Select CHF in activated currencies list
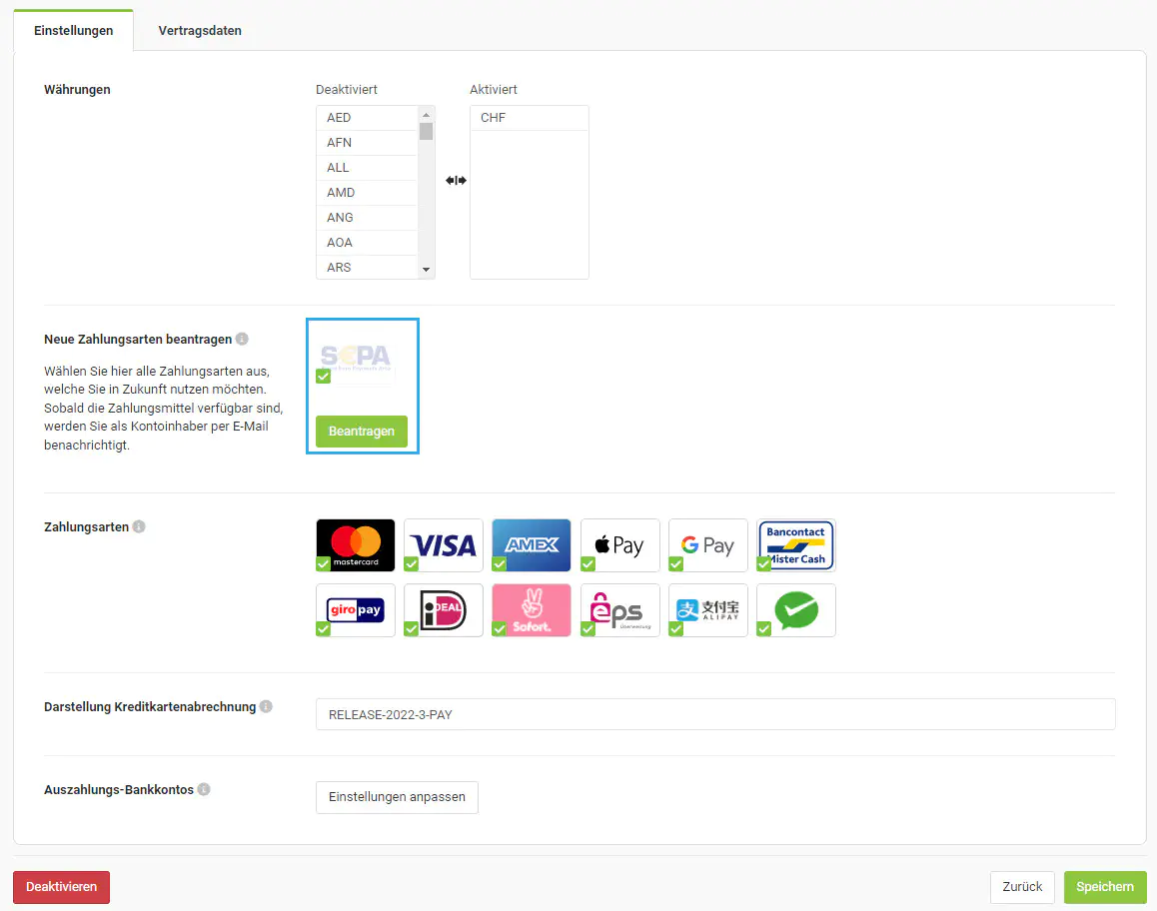The image size is (1157, 911). tap(529, 118)
